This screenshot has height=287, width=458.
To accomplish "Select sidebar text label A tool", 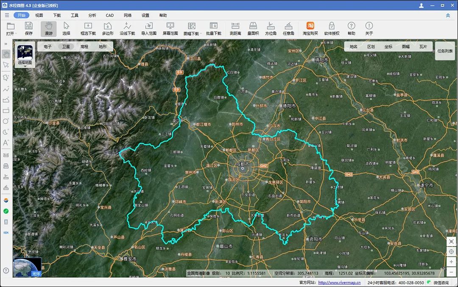I will [6, 143].
